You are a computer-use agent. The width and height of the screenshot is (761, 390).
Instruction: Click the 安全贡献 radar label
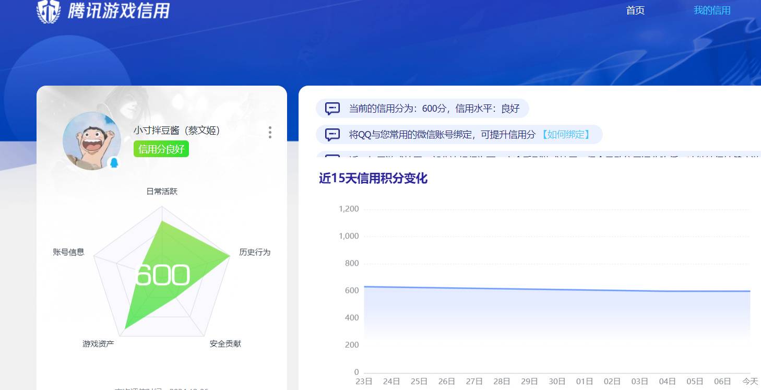click(x=225, y=344)
